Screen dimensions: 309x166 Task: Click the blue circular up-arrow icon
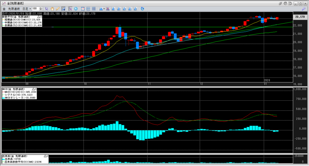click(x=76, y=9)
